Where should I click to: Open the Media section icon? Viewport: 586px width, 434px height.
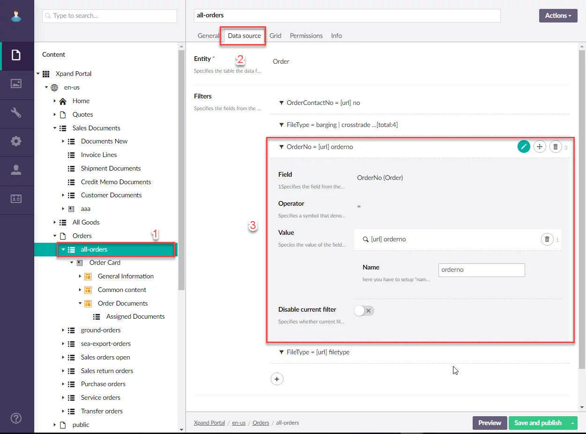point(16,84)
